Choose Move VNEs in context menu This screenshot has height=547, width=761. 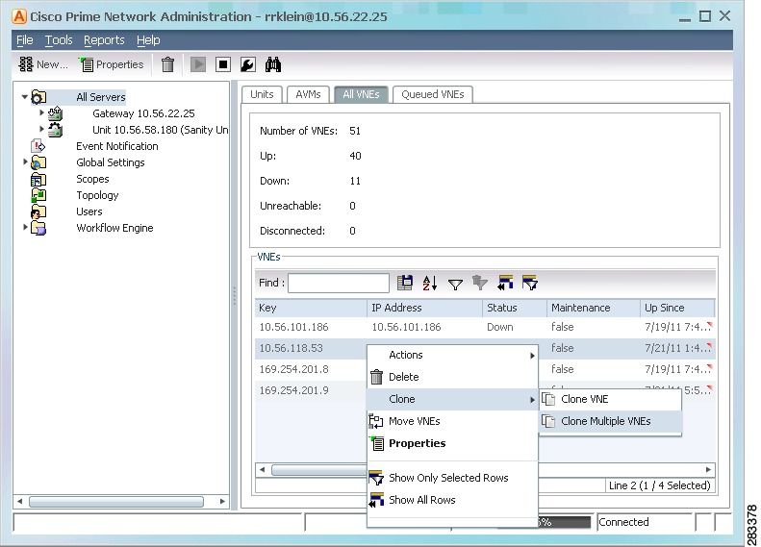452,421
